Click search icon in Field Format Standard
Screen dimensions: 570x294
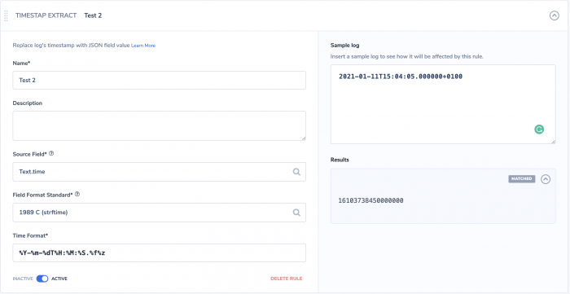[x=296, y=213]
